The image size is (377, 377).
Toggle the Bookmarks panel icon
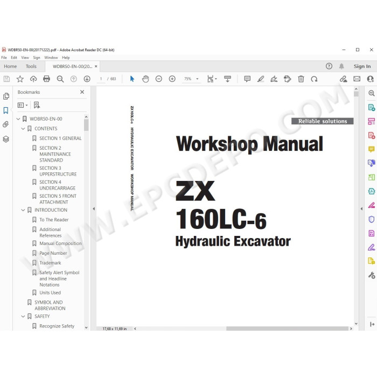[6, 110]
